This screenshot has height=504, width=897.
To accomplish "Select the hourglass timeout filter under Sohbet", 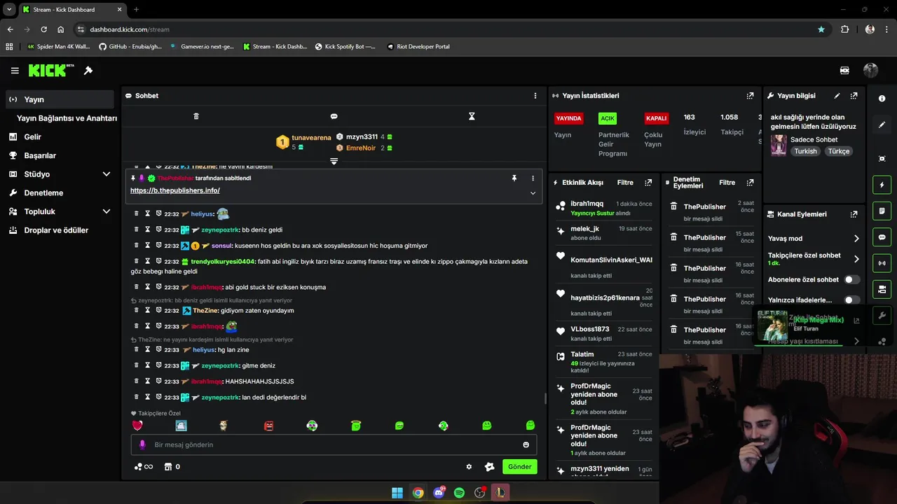I will (472, 116).
